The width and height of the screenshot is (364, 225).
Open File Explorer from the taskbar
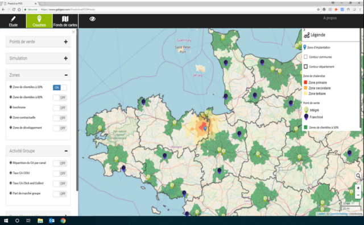pyautogui.click(x=40, y=221)
